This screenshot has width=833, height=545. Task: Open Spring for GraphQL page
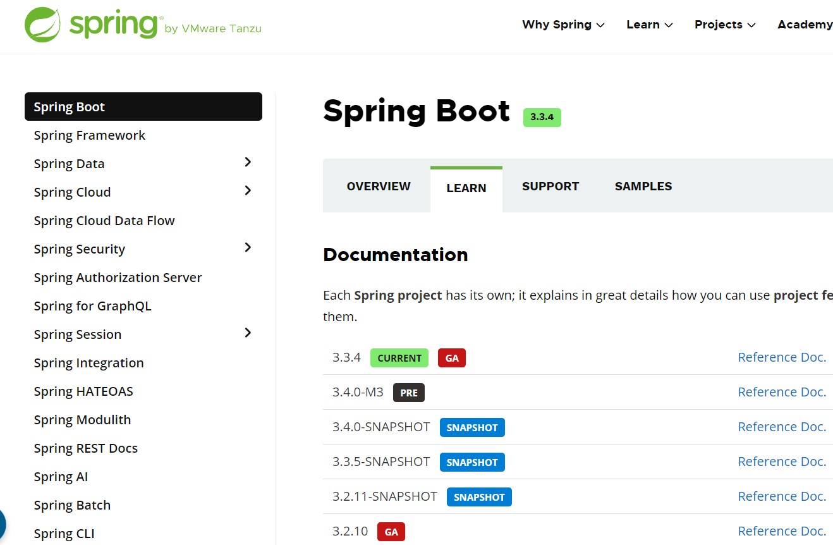coord(93,306)
